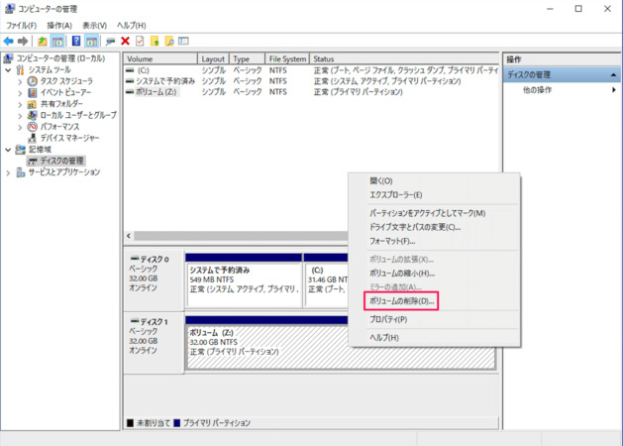Viewport: 623px width, 446px height.
Task: Click the horizontal scrollbar left arrow
Action: click(x=129, y=236)
